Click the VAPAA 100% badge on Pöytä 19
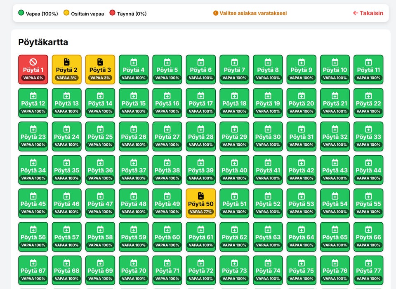The height and width of the screenshot is (289, 396). 268,112
